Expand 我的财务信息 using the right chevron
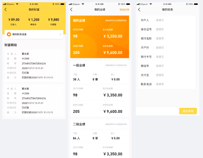The image size is (203, 158). point(60,34)
